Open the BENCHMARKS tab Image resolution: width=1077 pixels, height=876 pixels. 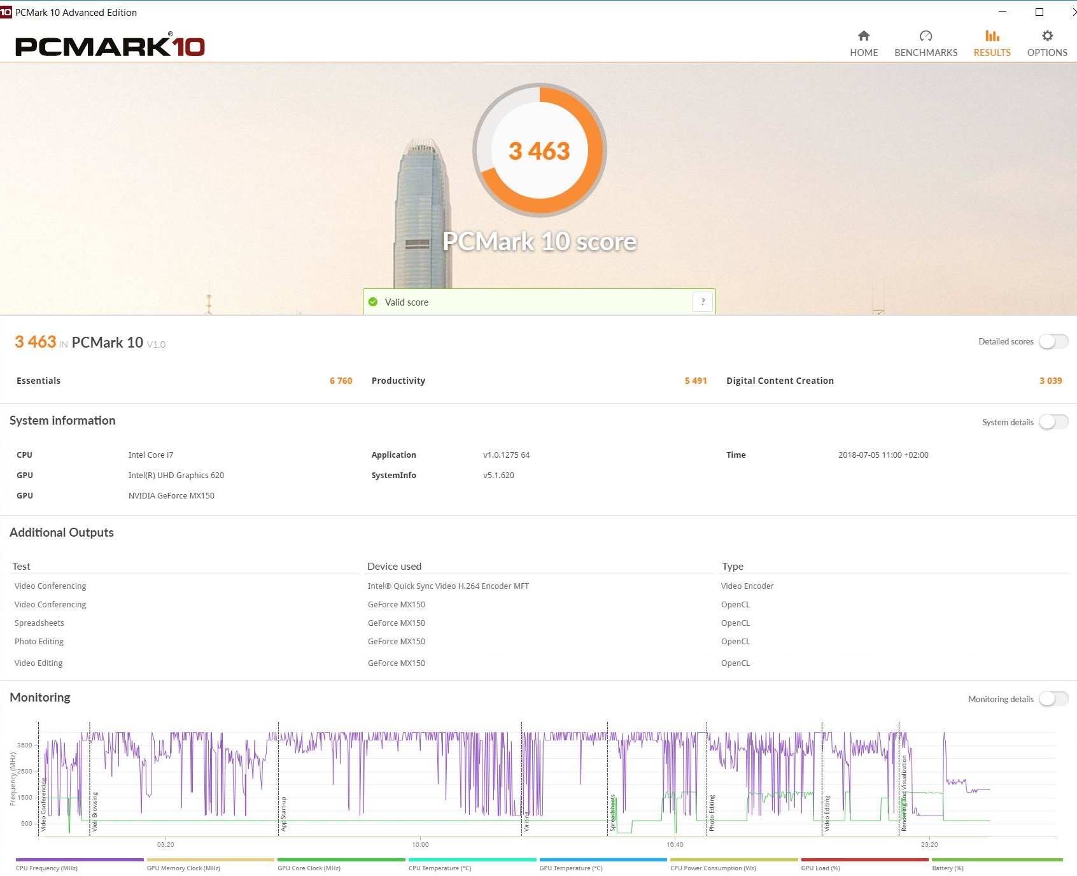pyautogui.click(x=926, y=44)
